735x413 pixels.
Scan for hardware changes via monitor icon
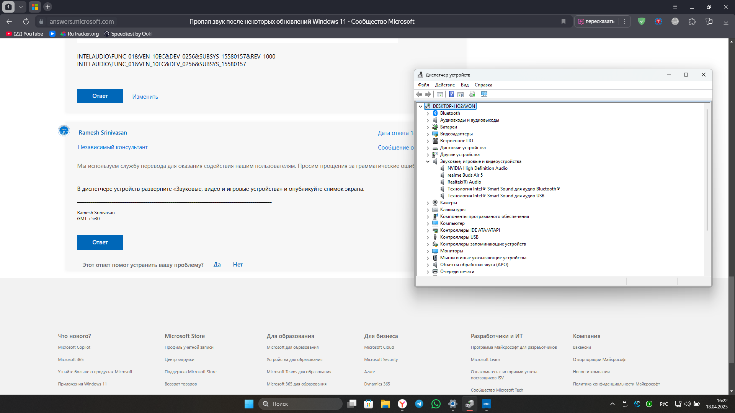pos(484,94)
